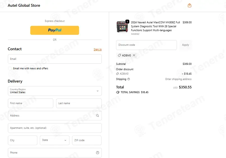226x158 pixels.
Task: Click the Address field search icon
Action: coord(97,116)
